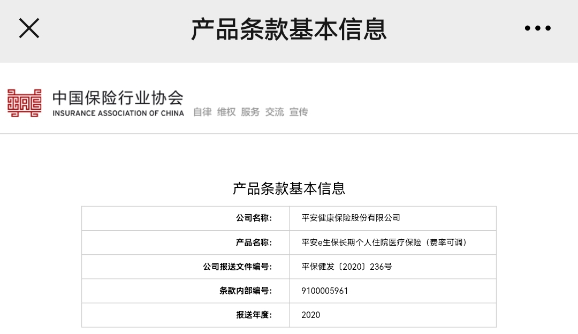Viewport: 578px width, 334px height.
Task: Select the 公司报送文件编号 label cell
Action: tap(185, 267)
